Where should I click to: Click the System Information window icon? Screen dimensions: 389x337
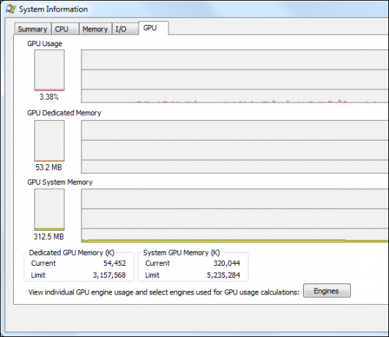[x=11, y=9]
